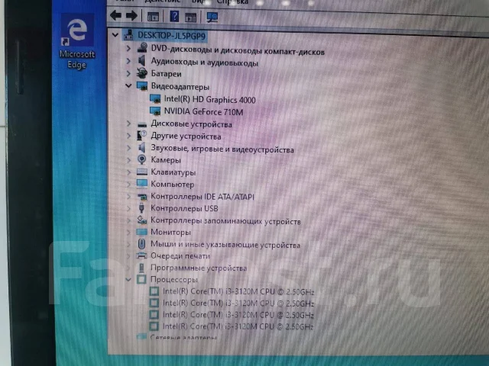Select Intel(R) HD Graphics 4000 adapter
Screen dimensions: 489x366
click(x=209, y=100)
